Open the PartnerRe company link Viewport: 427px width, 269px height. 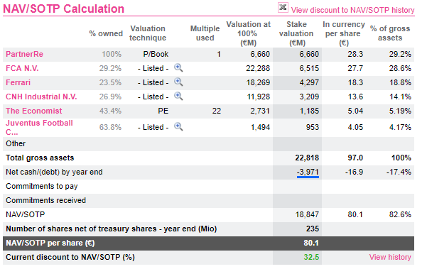tap(24, 54)
